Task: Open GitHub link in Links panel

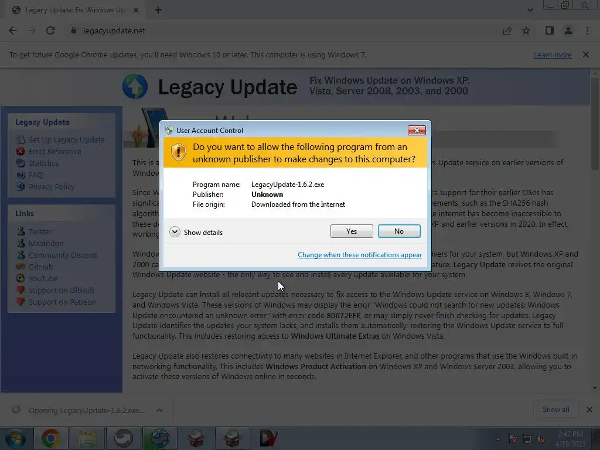Action: point(40,267)
